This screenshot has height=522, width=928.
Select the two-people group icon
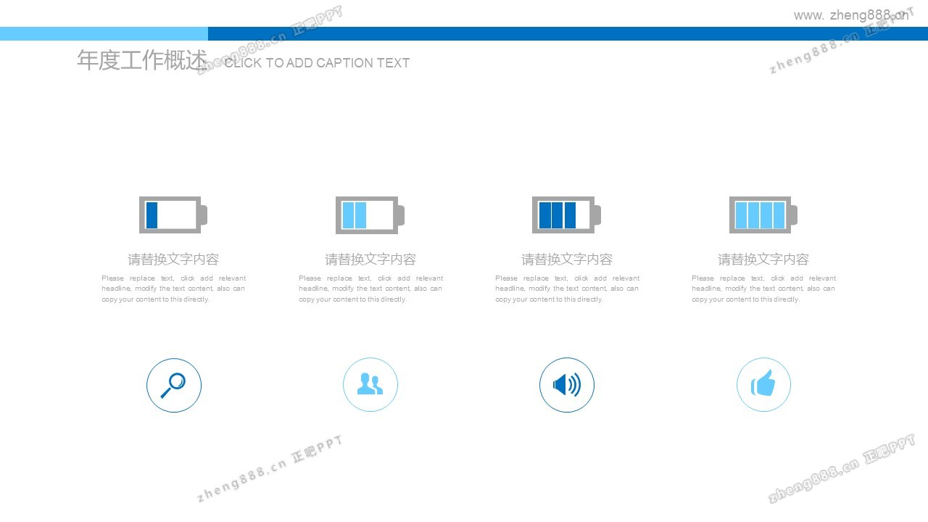pyautogui.click(x=370, y=385)
